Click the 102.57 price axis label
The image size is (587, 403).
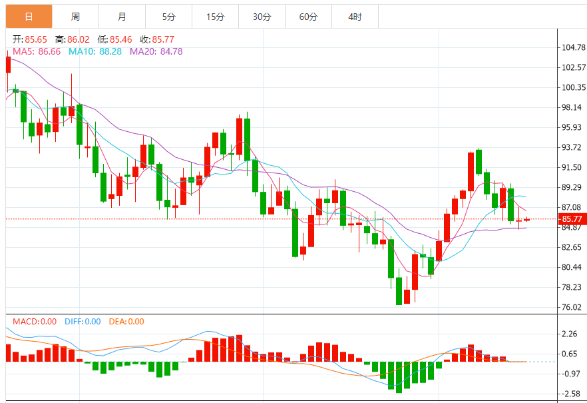click(573, 67)
